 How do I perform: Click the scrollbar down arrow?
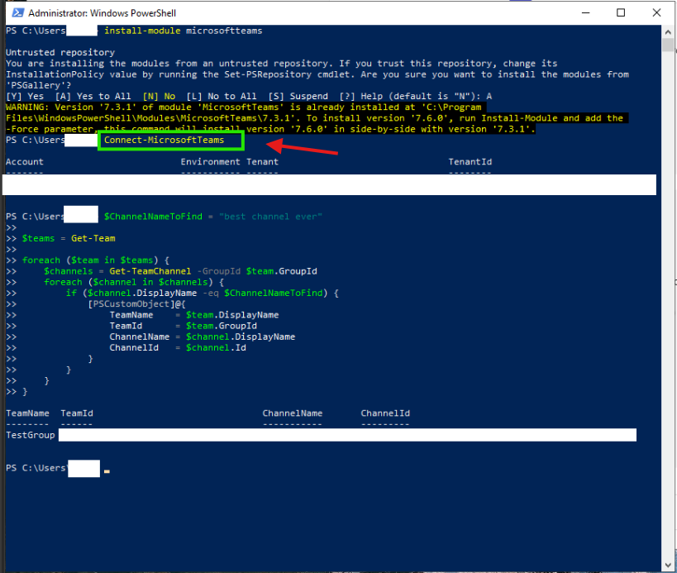[x=668, y=565]
